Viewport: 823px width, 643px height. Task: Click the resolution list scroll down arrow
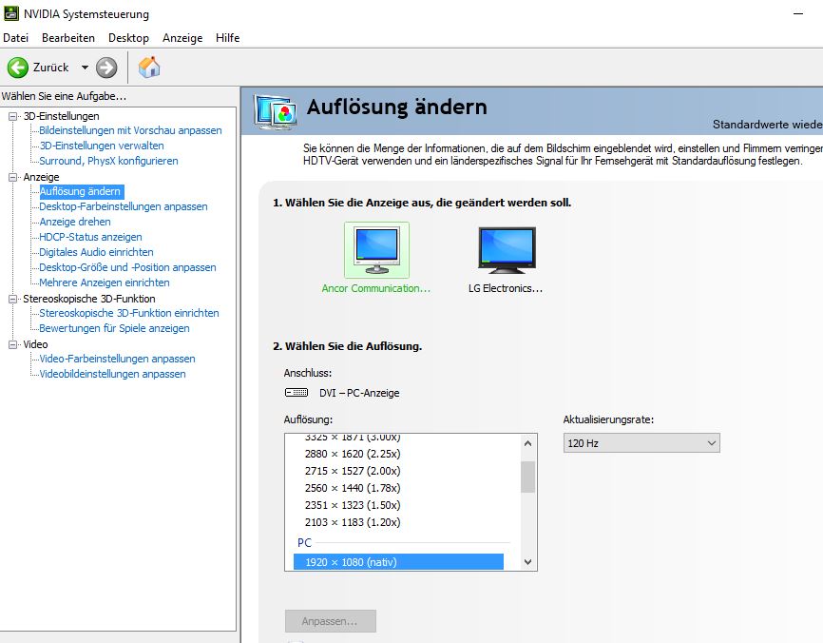pyautogui.click(x=528, y=561)
